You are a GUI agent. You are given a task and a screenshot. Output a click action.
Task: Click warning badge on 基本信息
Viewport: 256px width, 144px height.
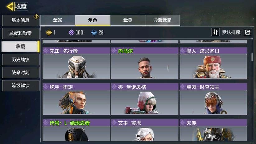36,16
